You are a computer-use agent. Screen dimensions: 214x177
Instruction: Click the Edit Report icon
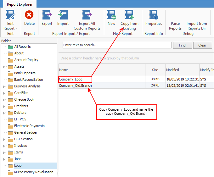click(x=10, y=15)
